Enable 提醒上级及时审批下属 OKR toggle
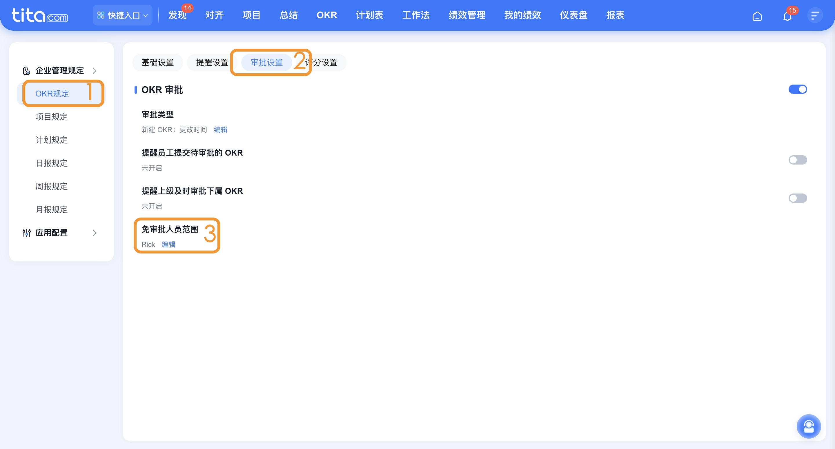Image resolution: width=835 pixels, height=449 pixels. 797,198
